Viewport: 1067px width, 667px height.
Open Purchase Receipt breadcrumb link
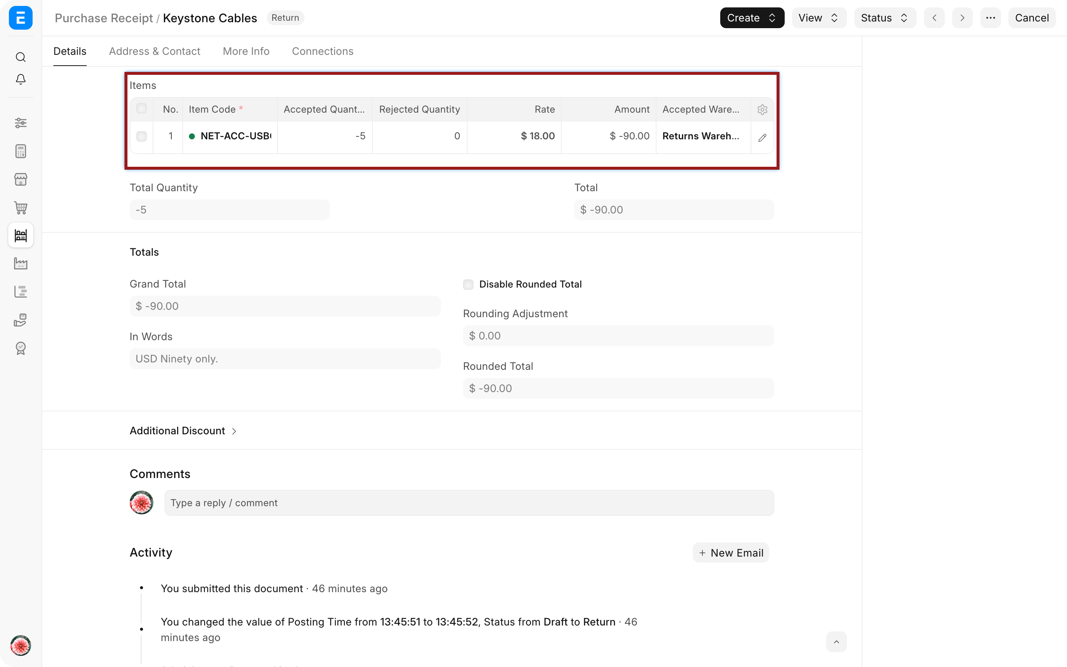104,18
